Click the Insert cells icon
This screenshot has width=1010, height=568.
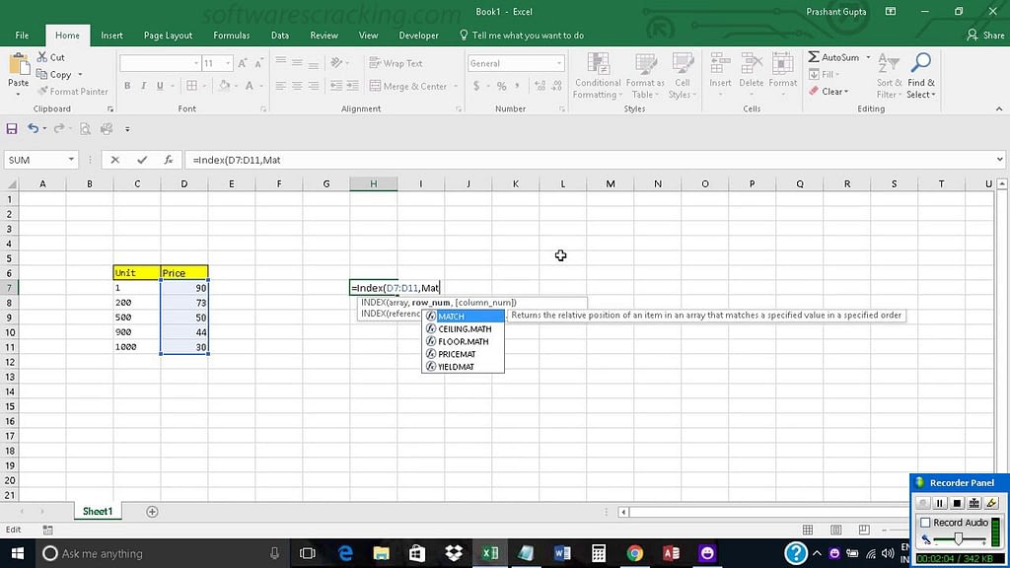tap(720, 64)
